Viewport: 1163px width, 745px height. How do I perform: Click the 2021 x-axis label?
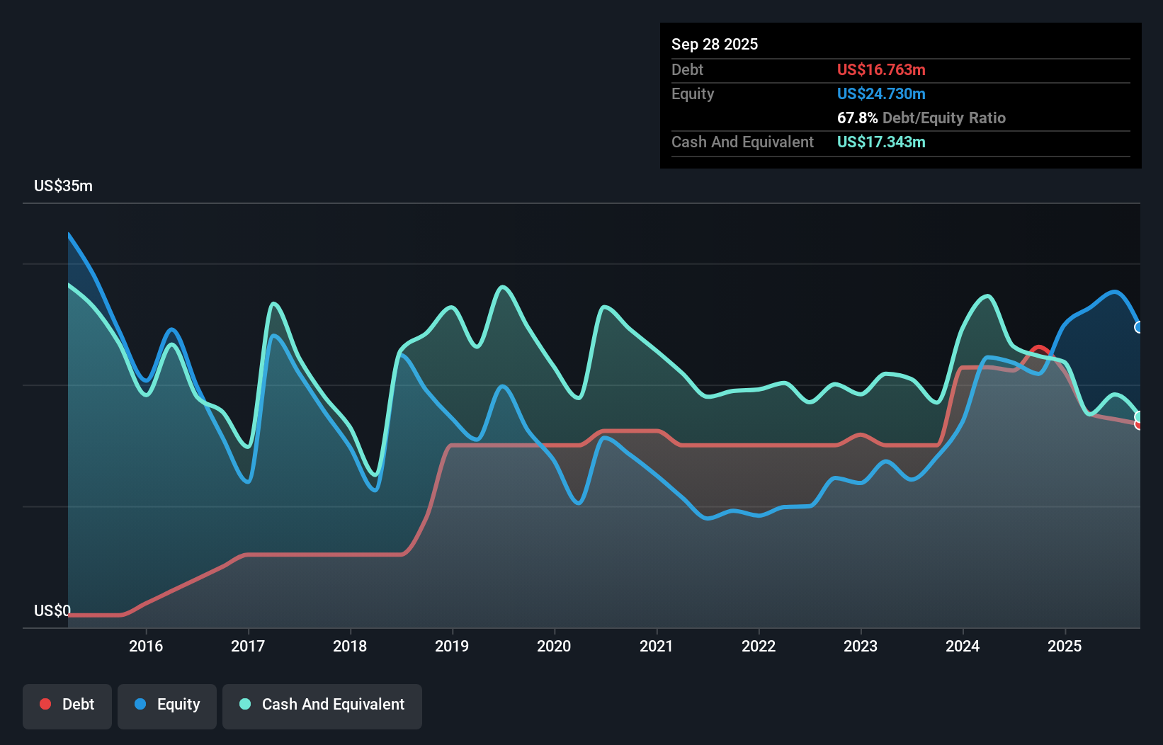coord(657,646)
